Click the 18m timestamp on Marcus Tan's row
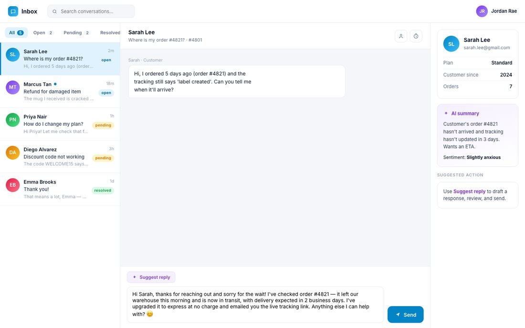The height and width of the screenshot is (328, 525). pyautogui.click(x=110, y=83)
